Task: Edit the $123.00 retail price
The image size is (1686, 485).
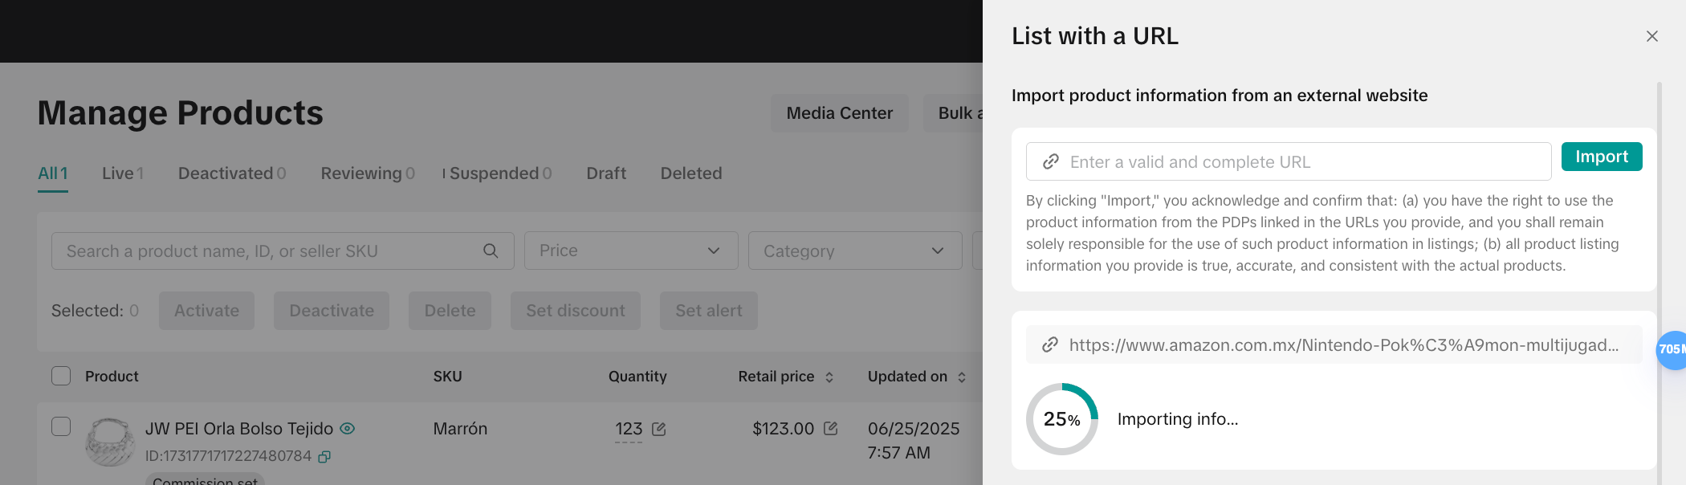Action: coord(831,429)
